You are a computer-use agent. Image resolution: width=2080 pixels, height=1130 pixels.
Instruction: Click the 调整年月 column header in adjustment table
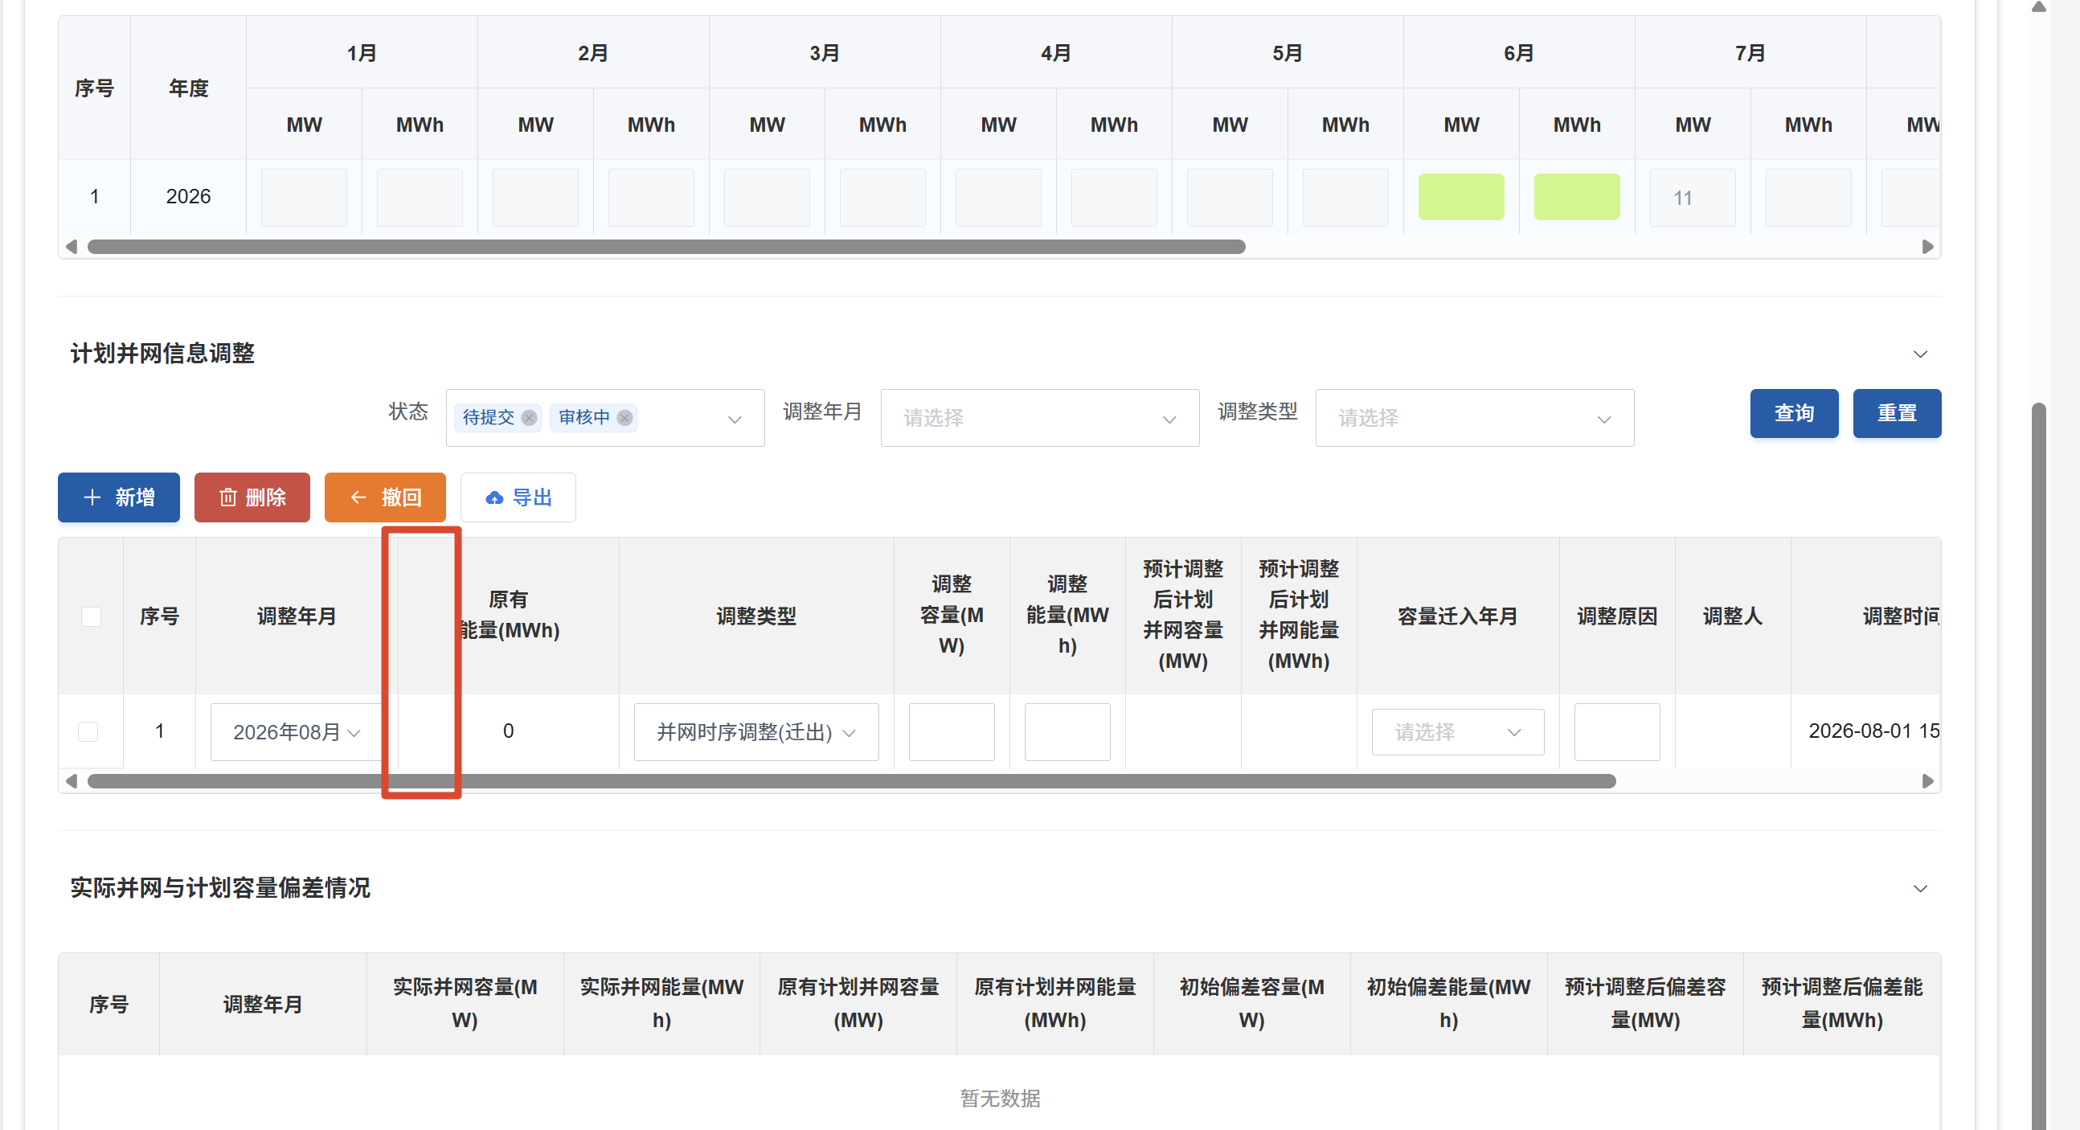tap(296, 616)
